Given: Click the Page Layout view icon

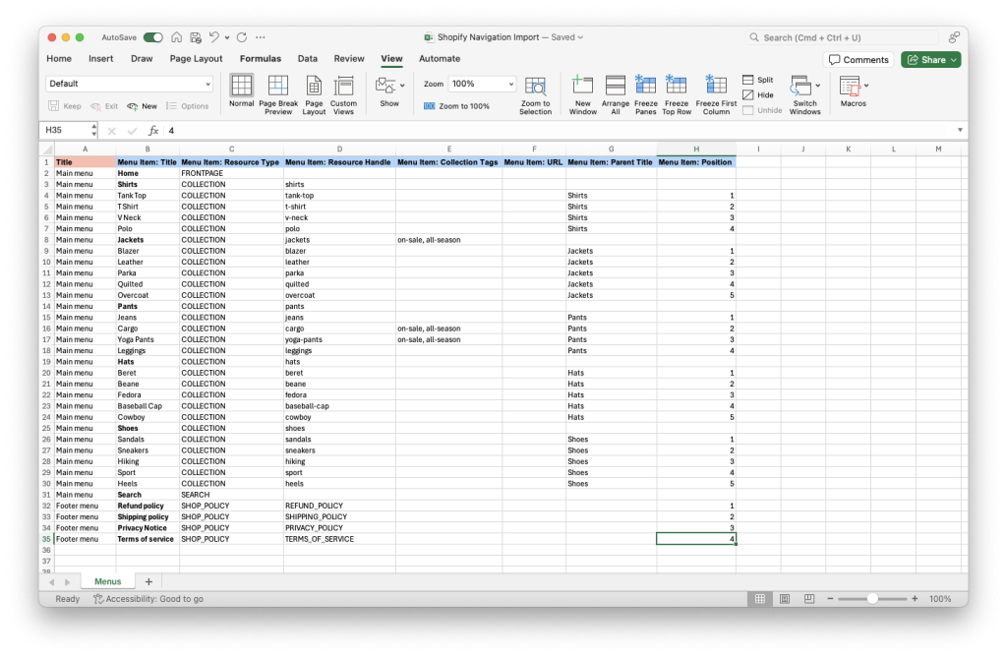Looking at the screenshot, I should pyautogui.click(x=314, y=90).
